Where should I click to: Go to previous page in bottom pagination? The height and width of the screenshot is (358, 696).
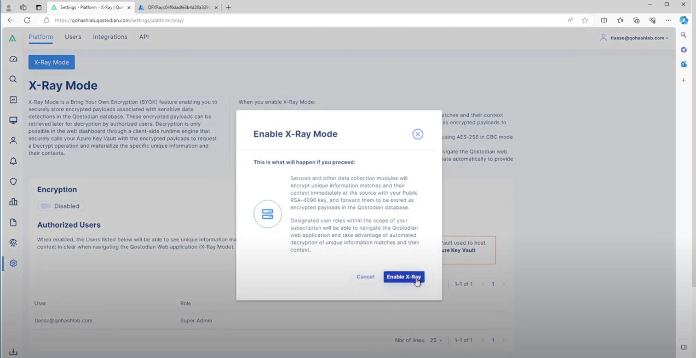483,340
